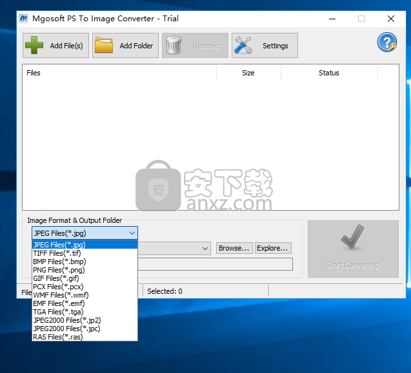Select WMF Files(*.wmf) format

(x=85, y=295)
